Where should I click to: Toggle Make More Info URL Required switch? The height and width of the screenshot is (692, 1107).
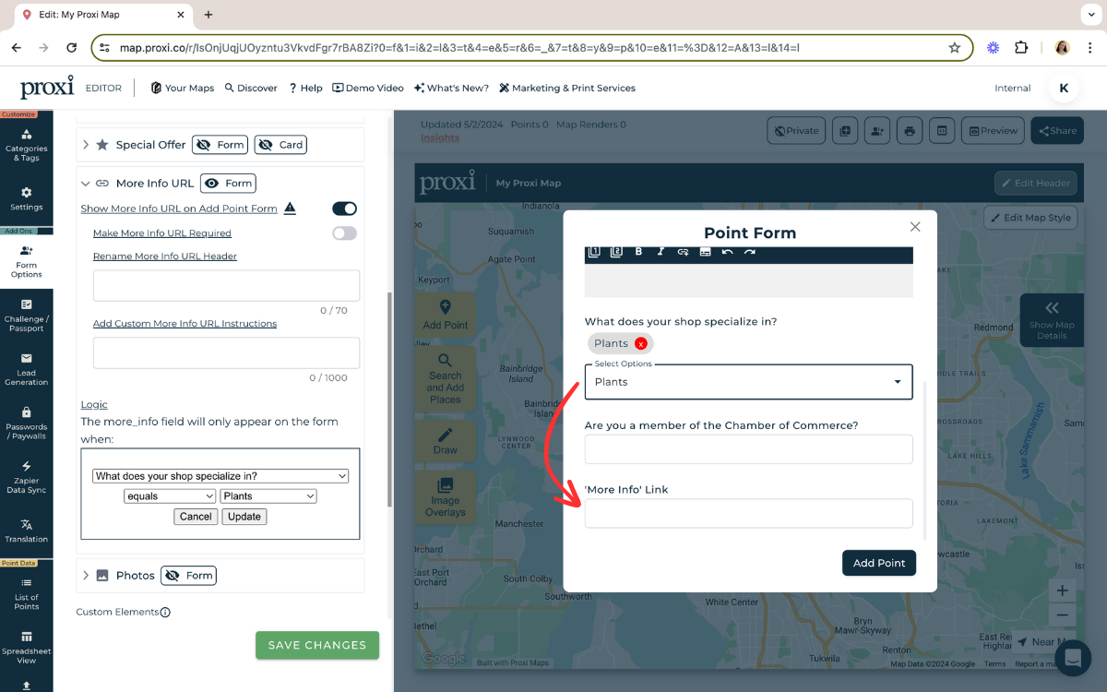(344, 233)
